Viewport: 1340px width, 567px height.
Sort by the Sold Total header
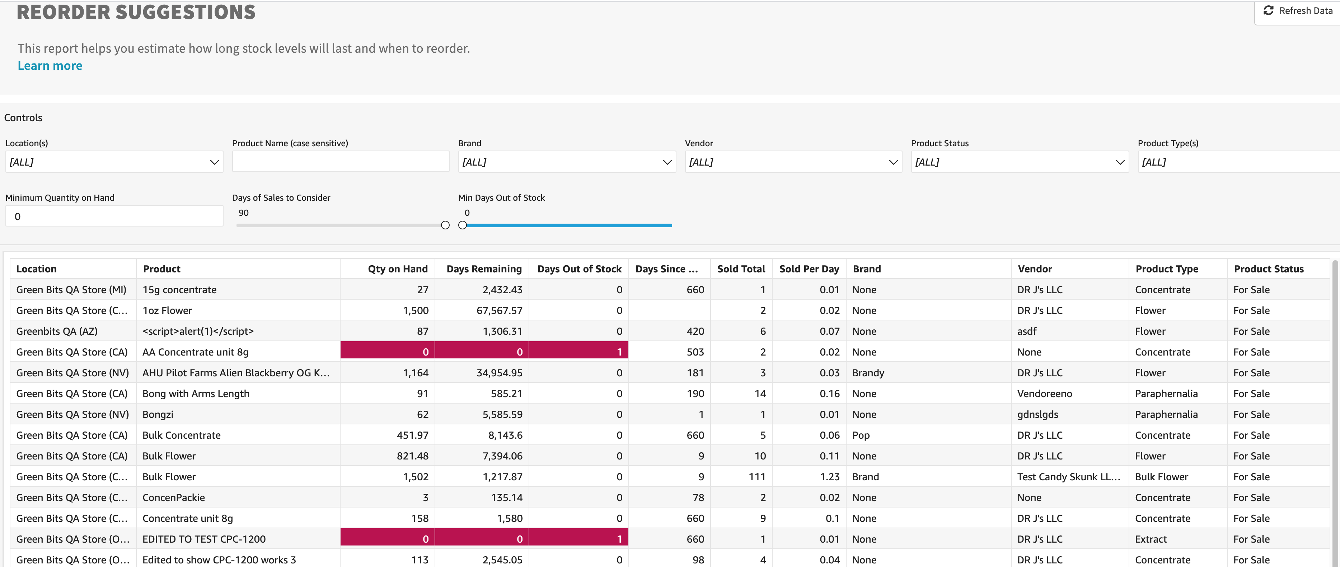741,269
